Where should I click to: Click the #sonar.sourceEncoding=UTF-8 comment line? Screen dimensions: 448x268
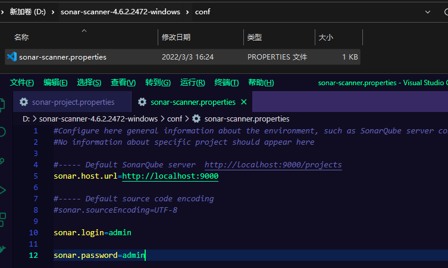[115, 210]
